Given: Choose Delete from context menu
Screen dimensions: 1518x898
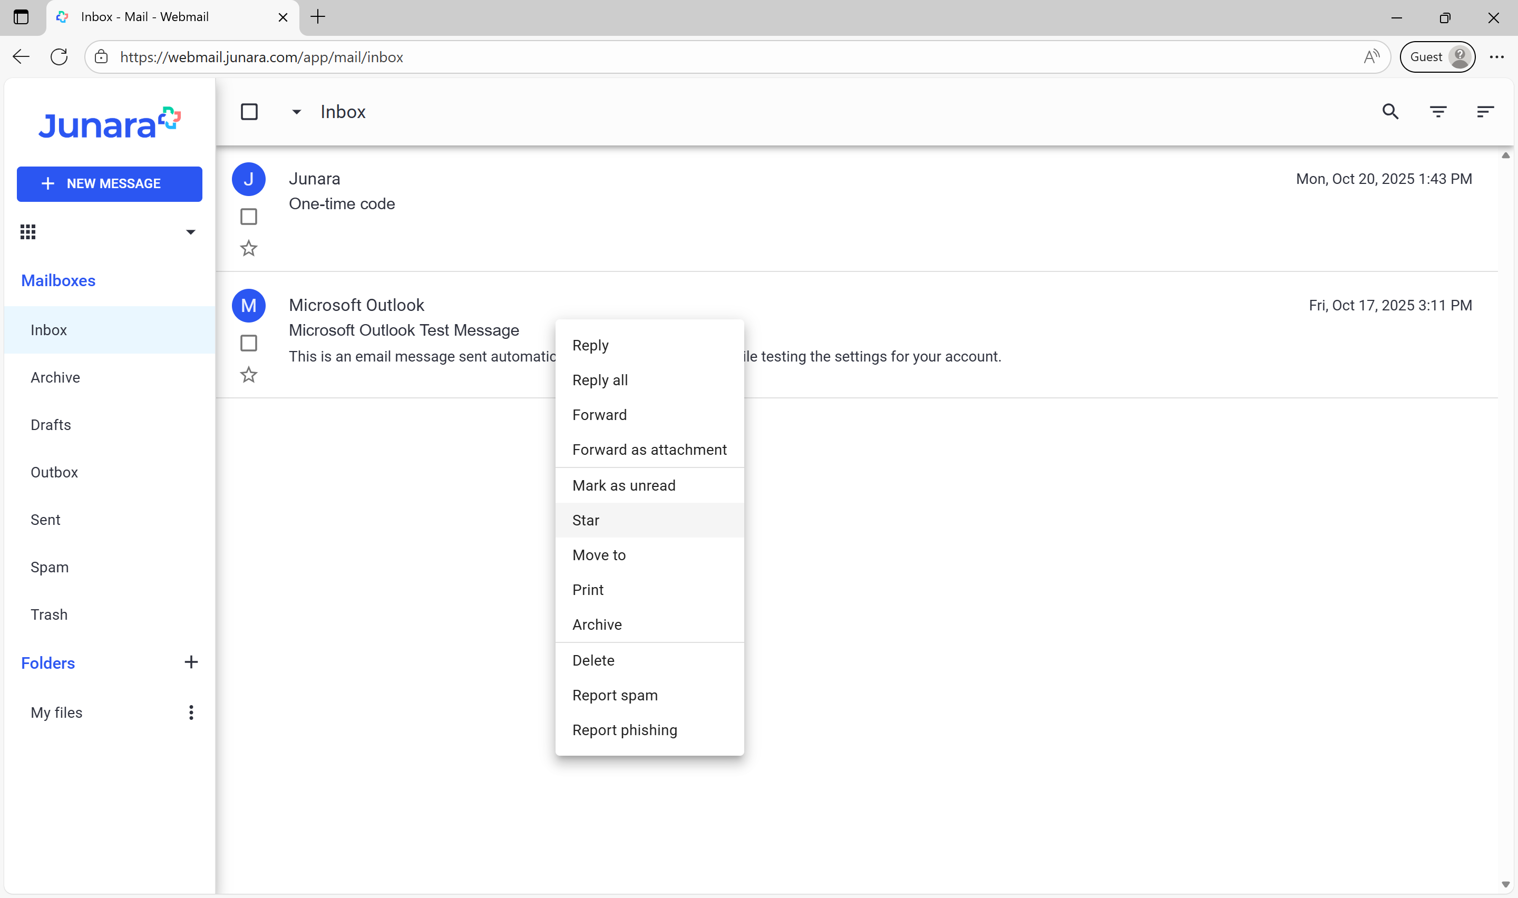Looking at the screenshot, I should pos(649,660).
